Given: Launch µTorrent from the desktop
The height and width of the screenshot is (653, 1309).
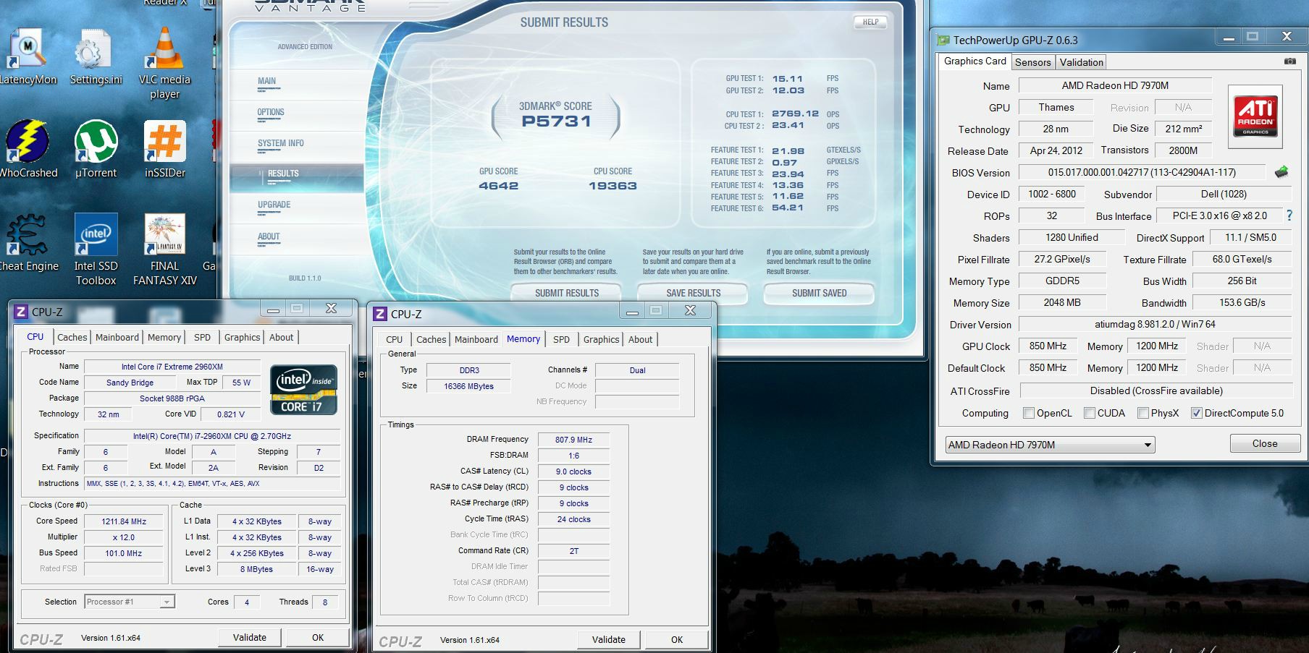Looking at the screenshot, I should point(96,150).
